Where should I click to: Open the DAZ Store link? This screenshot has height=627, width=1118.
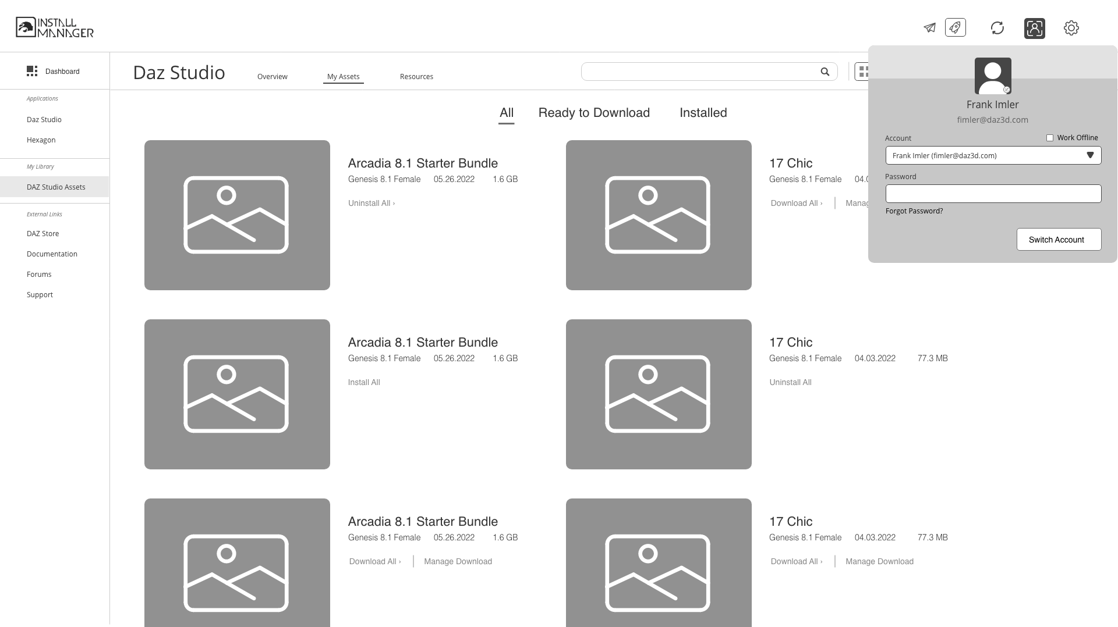[x=43, y=234]
